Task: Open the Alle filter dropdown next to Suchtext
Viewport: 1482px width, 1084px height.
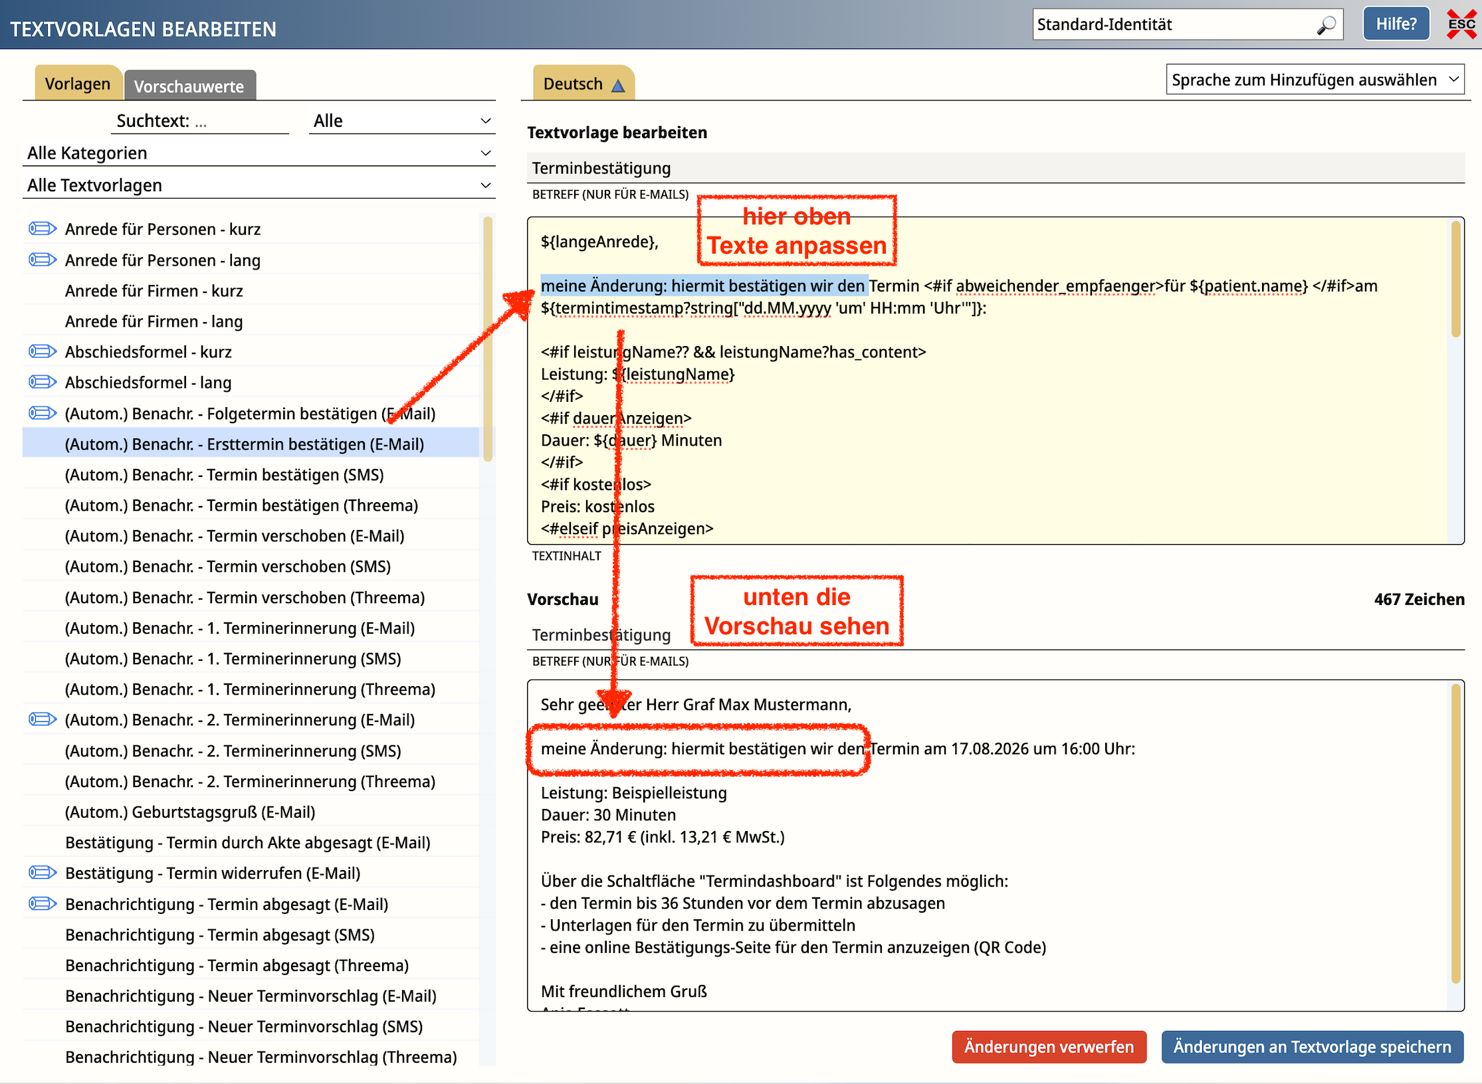Action: click(x=402, y=121)
